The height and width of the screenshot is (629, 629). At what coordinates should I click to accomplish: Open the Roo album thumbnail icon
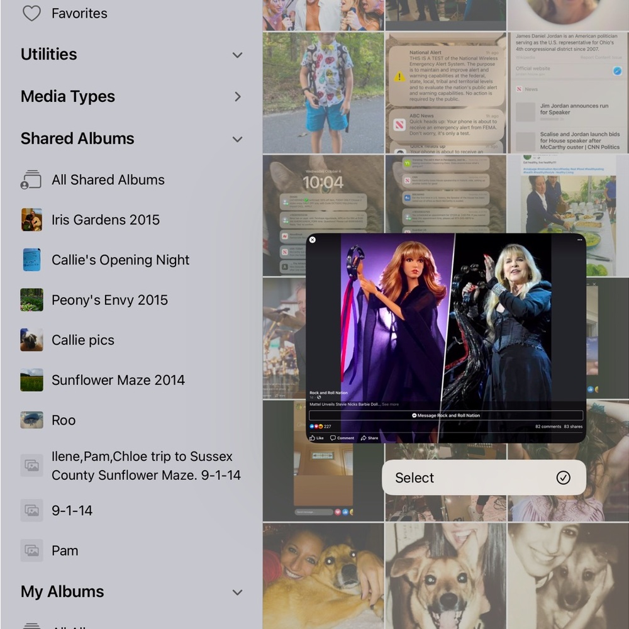(31, 420)
